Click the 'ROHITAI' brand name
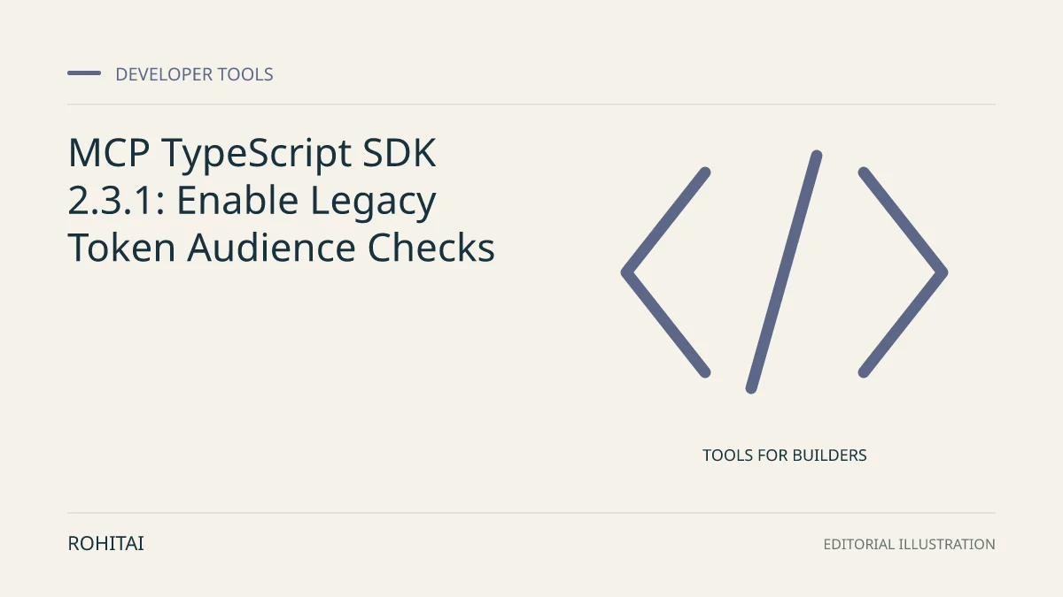 point(105,544)
